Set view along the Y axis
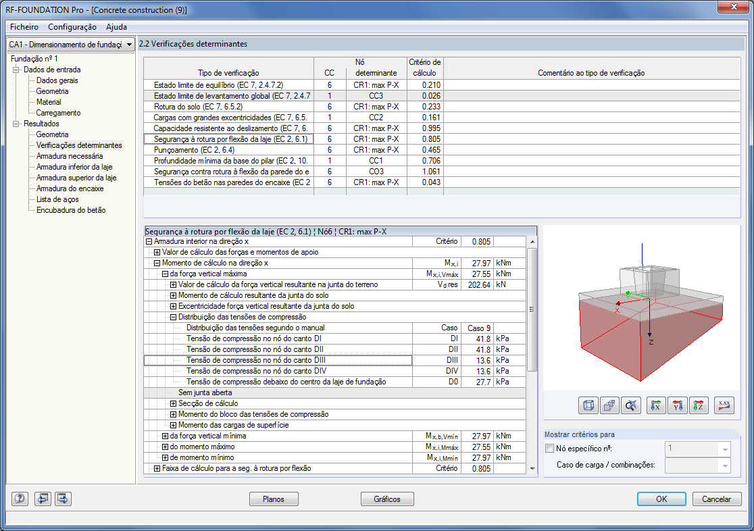 coord(678,405)
